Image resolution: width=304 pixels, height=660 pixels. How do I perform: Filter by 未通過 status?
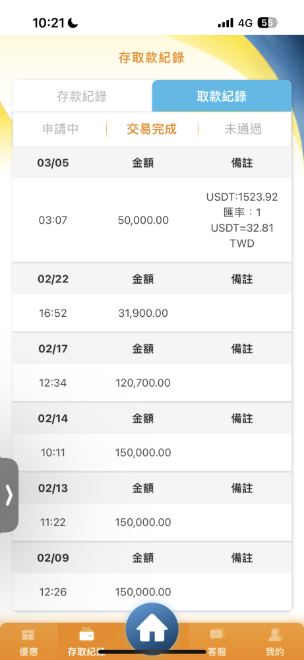pos(243,129)
